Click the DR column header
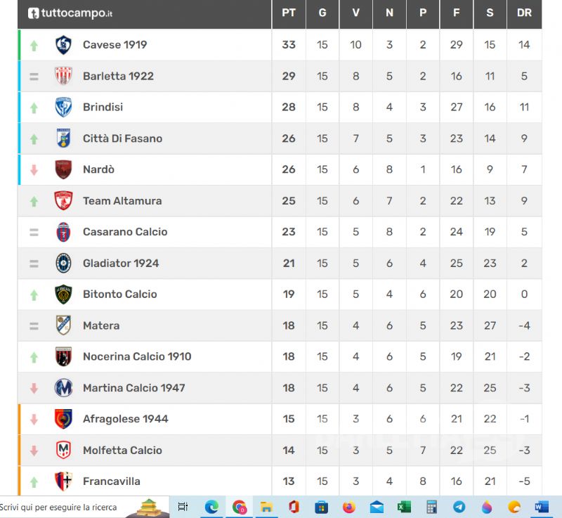The height and width of the screenshot is (518, 562). (x=524, y=13)
